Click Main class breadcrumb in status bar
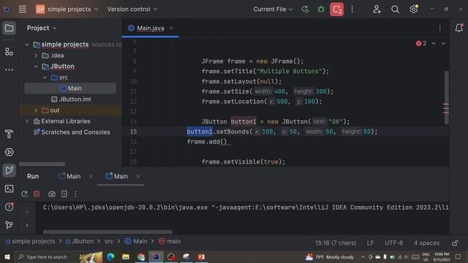 click(x=136, y=241)
